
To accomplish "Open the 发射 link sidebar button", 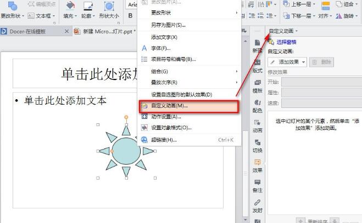I will coord(257,206).
